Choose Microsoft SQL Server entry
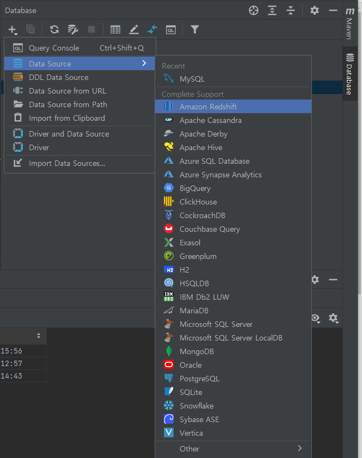Image resolution: width=362 pixels, height=458 pixels. pyautogui.click(x=233, y=324)
